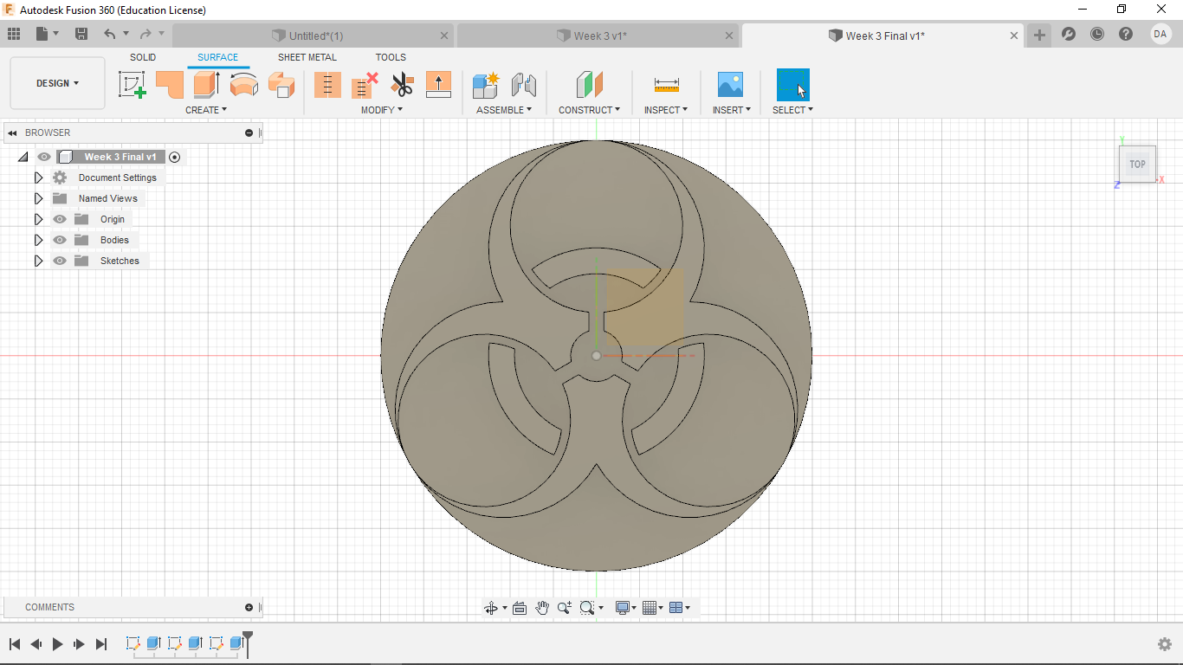Screen dimensions: 1183x665
Task: Select the Offset Plane construct icon
Action: [x=589, y=85]
